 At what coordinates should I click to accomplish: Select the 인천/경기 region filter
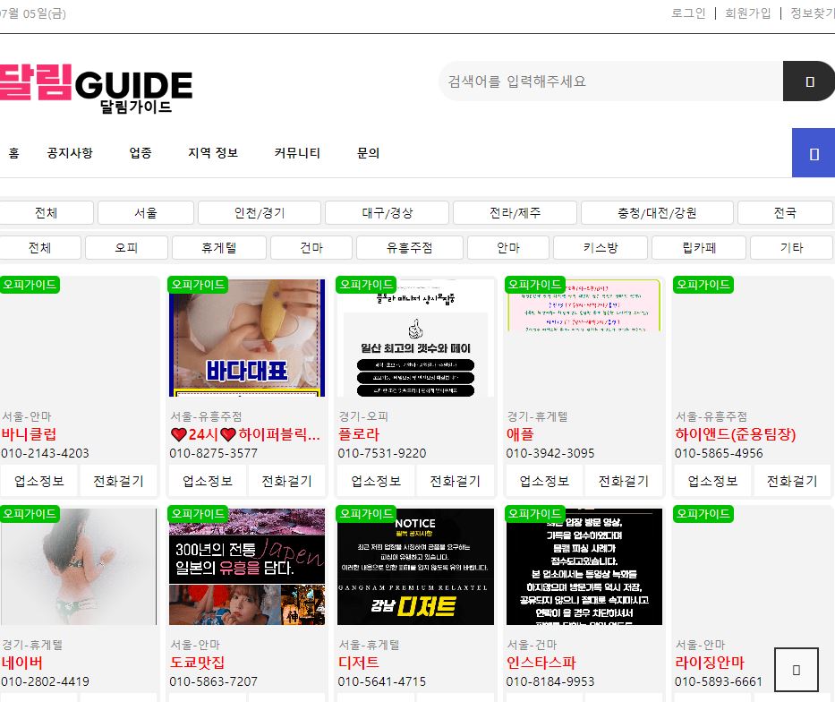tap(260, 213)
